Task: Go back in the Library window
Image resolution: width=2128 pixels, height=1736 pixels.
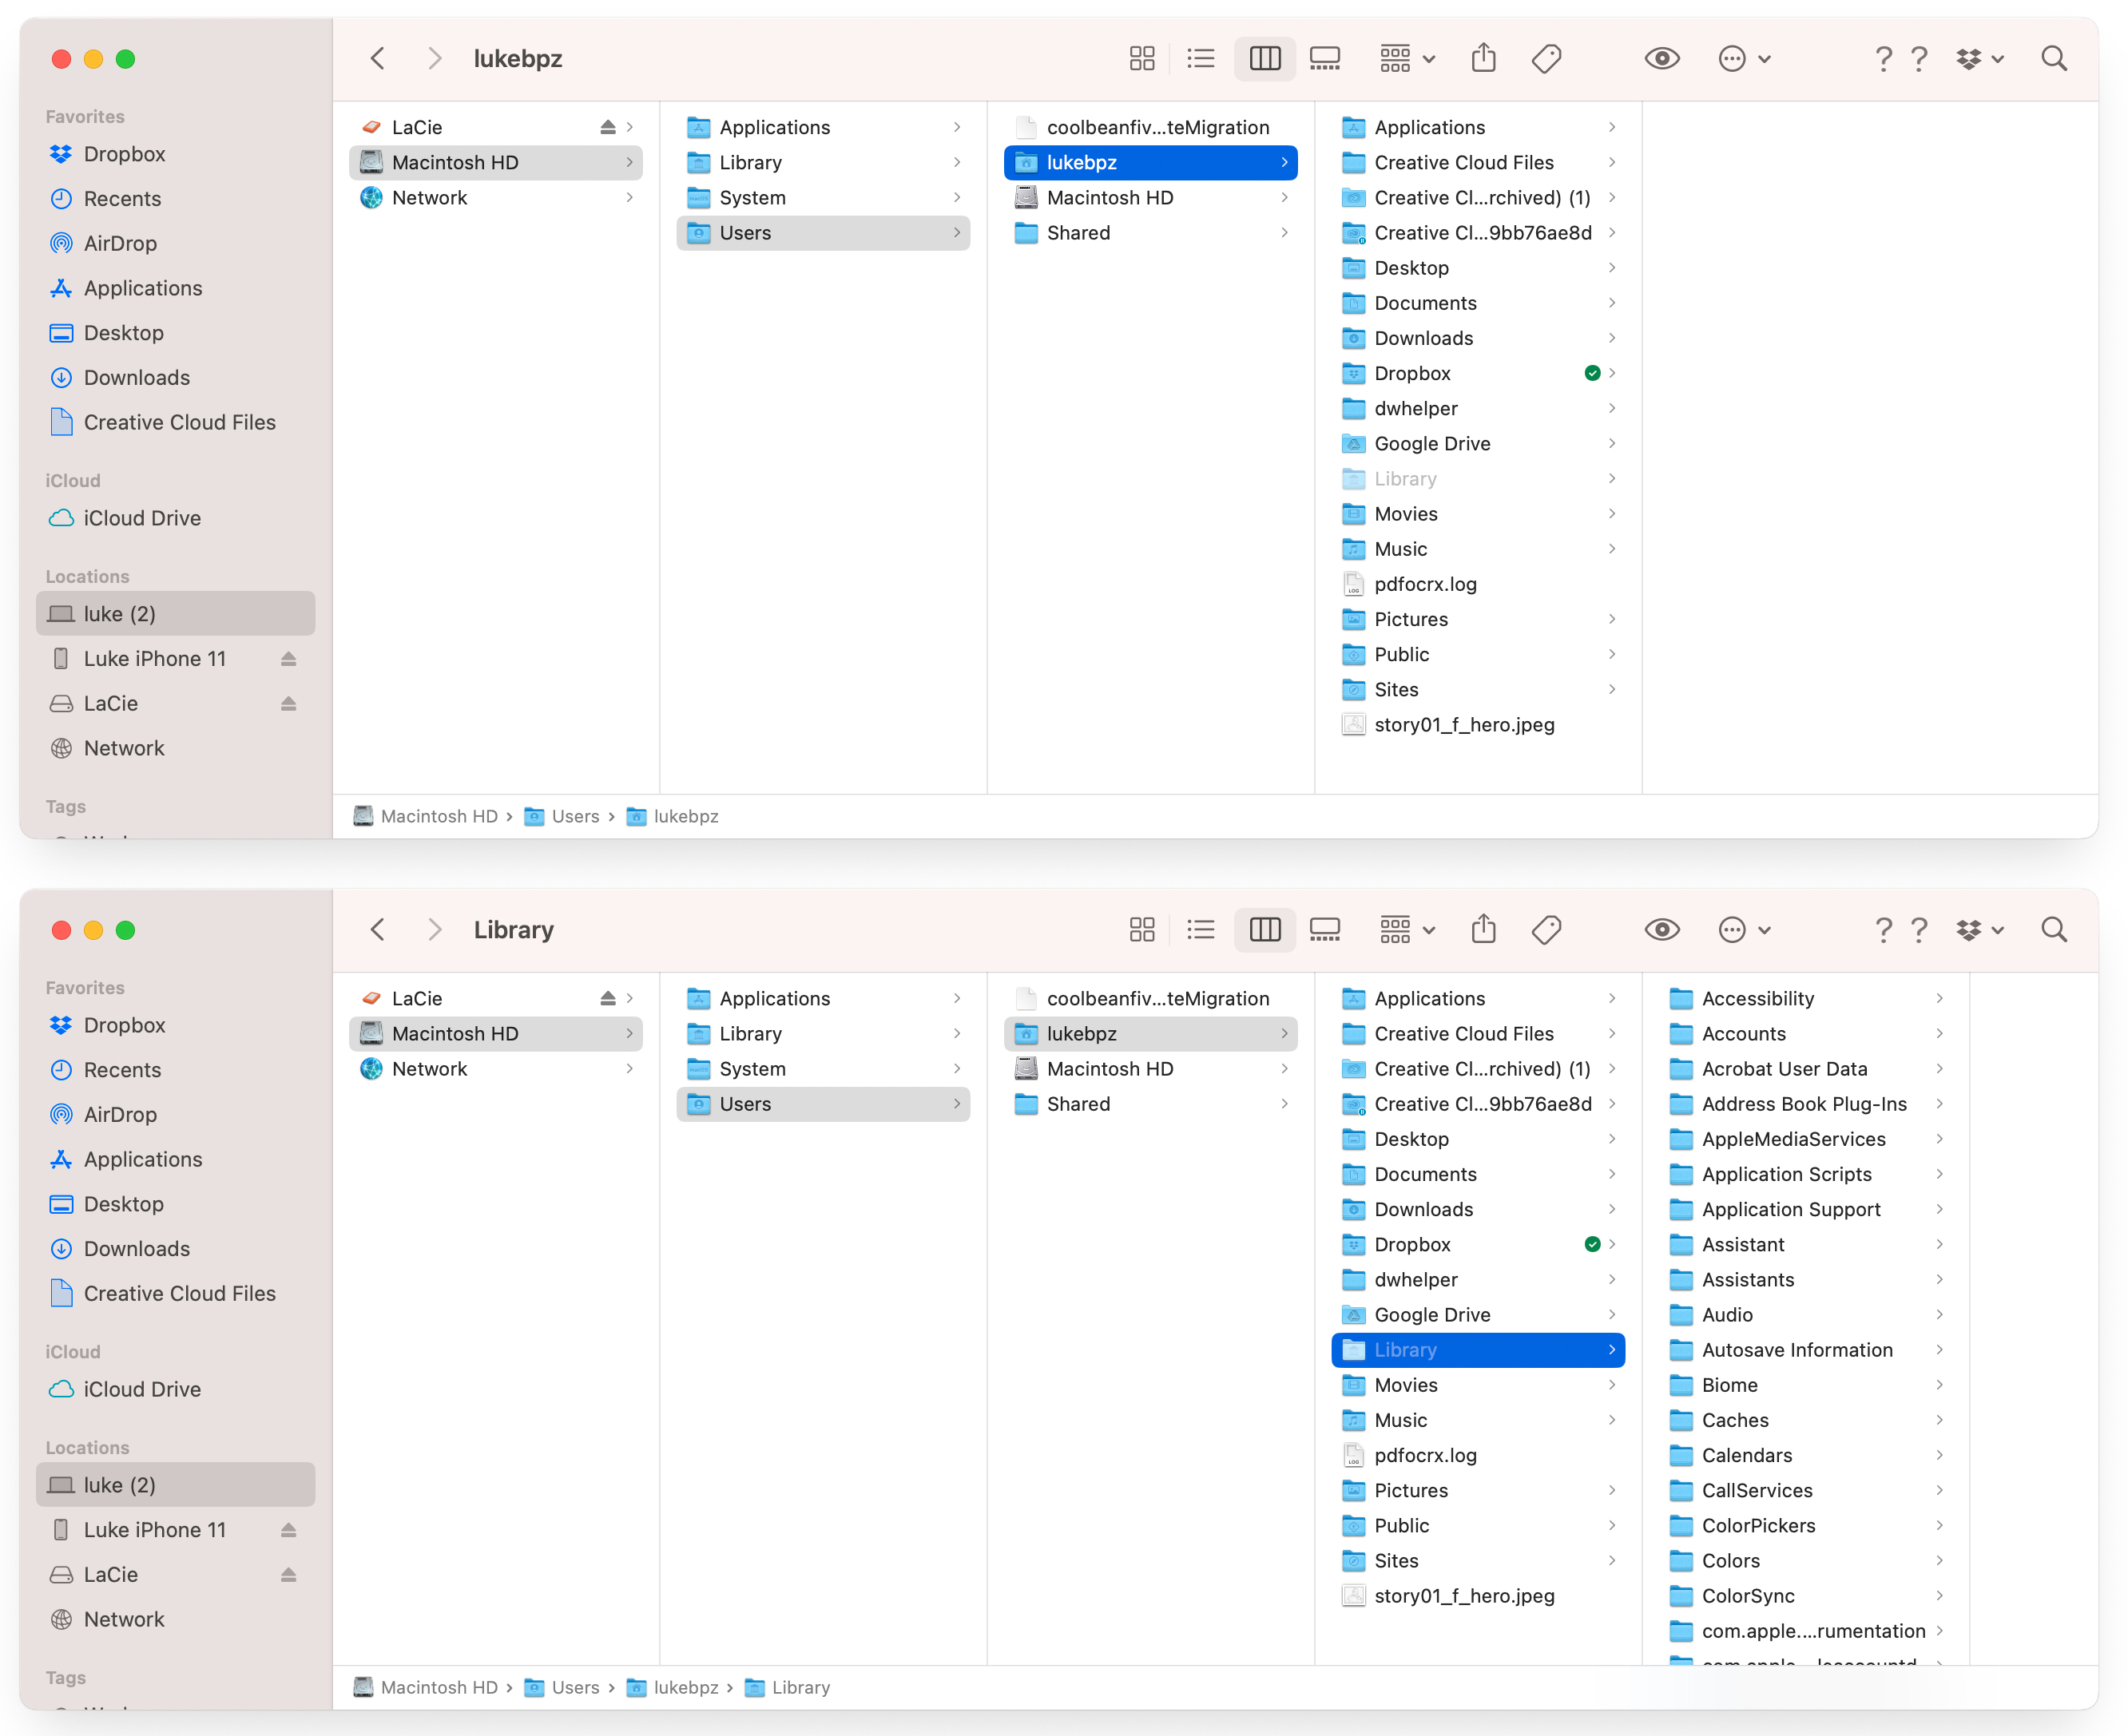Action: pyautogui.click(x=377, y=929)
